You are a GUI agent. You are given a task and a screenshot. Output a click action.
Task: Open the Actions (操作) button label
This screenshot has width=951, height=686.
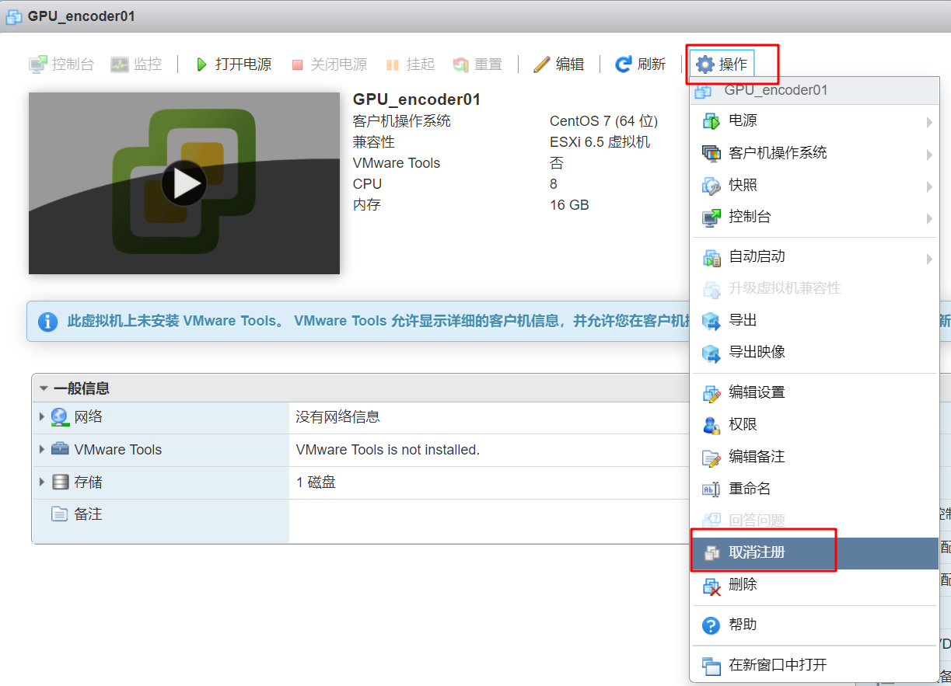coord(733,64)
